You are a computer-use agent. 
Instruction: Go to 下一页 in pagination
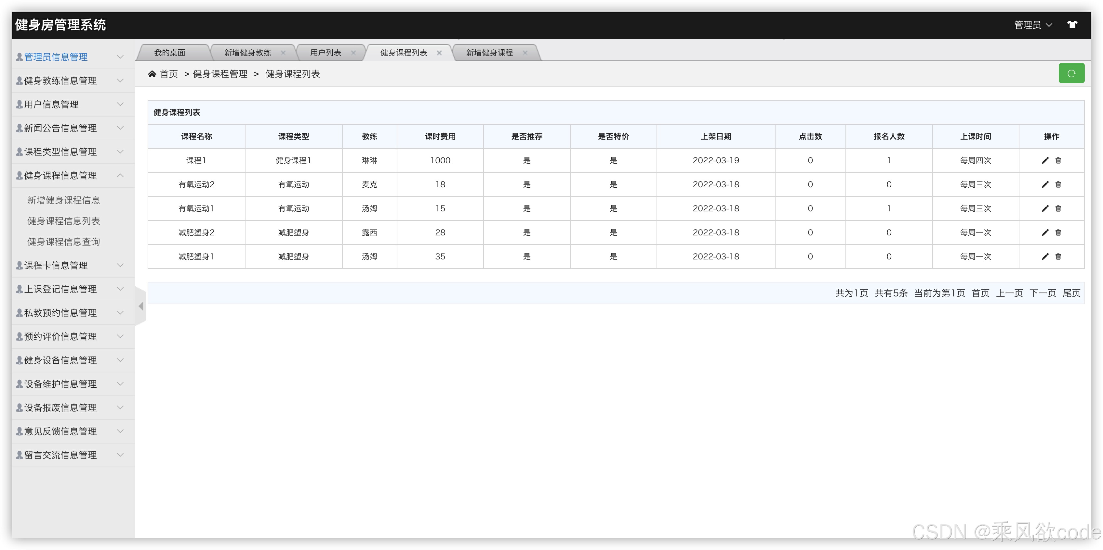pyautogui.click(x=1042, y=293)
